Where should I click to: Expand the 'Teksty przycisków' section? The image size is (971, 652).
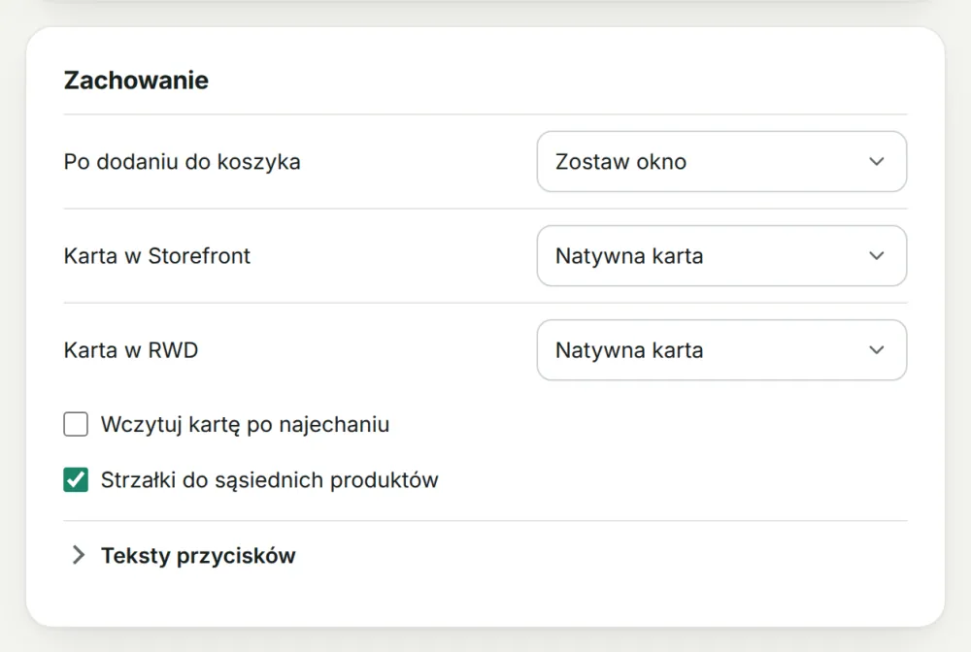(x=184, y=556)
